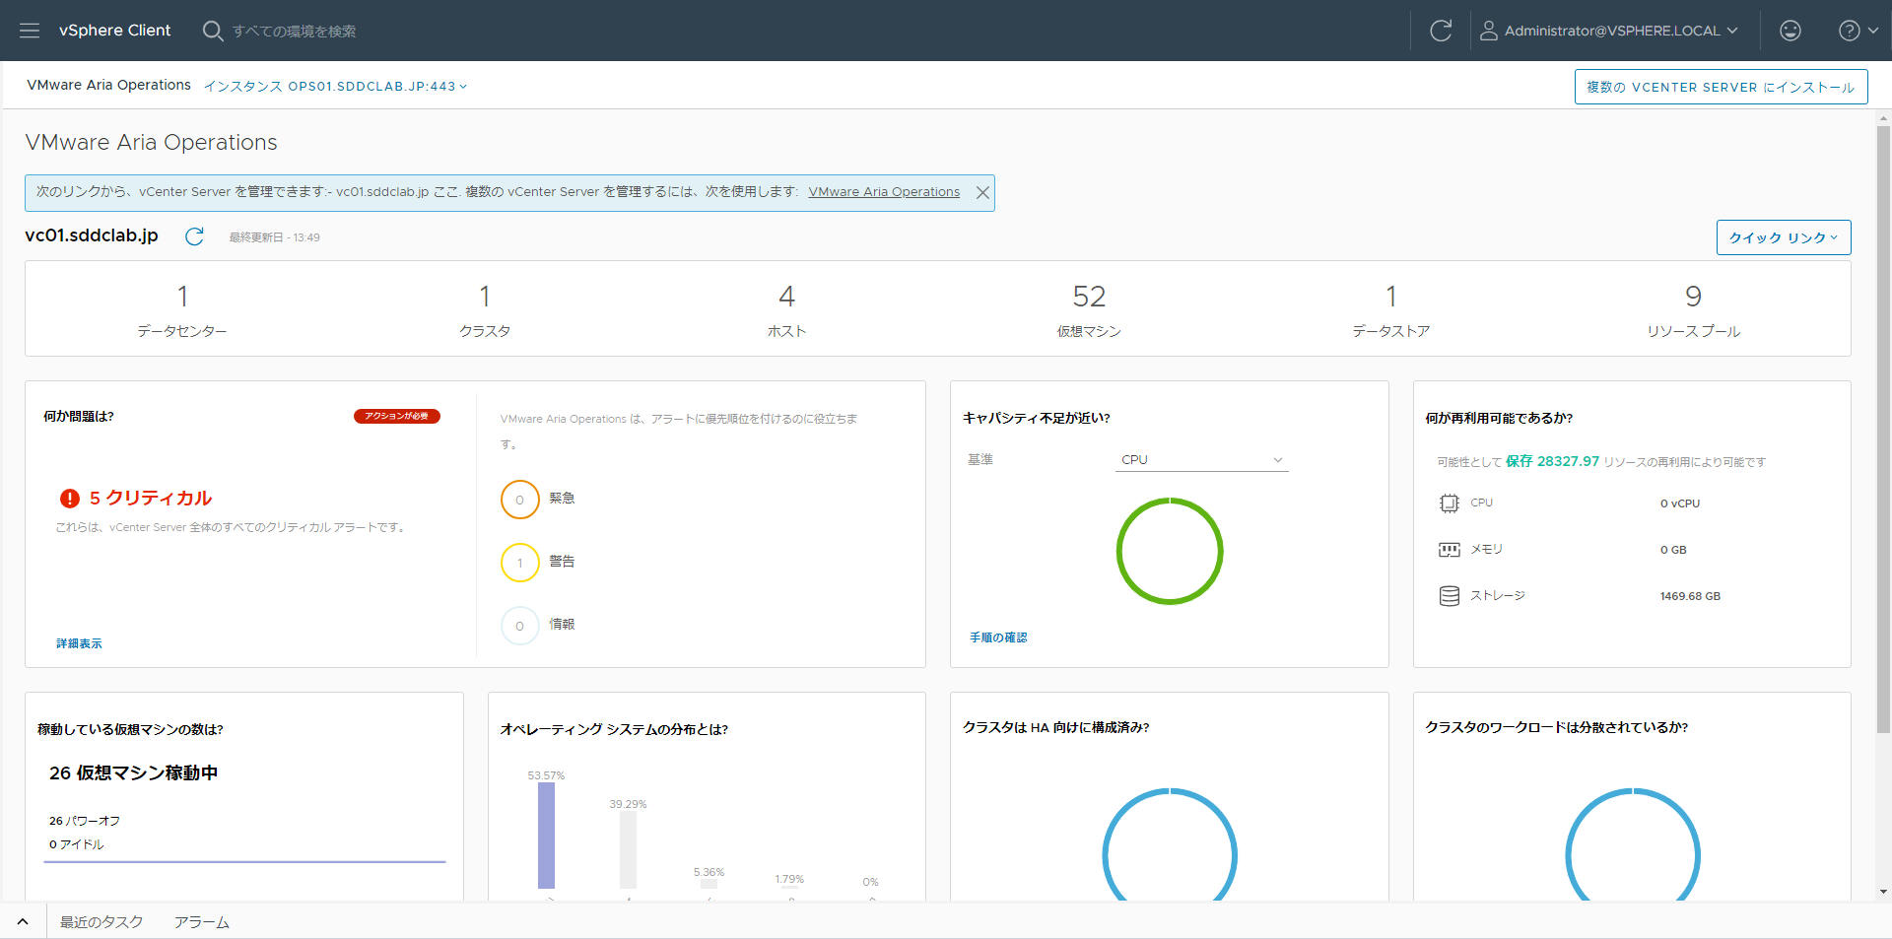This screenshot has height=939, width=1892.
Task: Click the 情報 alert count circle
Action: coord(520,626)
